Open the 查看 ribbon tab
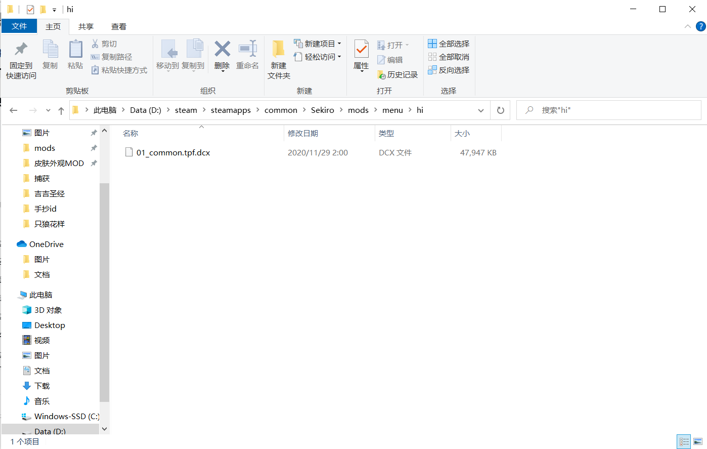707x449 pixels. tap(119, 26)
